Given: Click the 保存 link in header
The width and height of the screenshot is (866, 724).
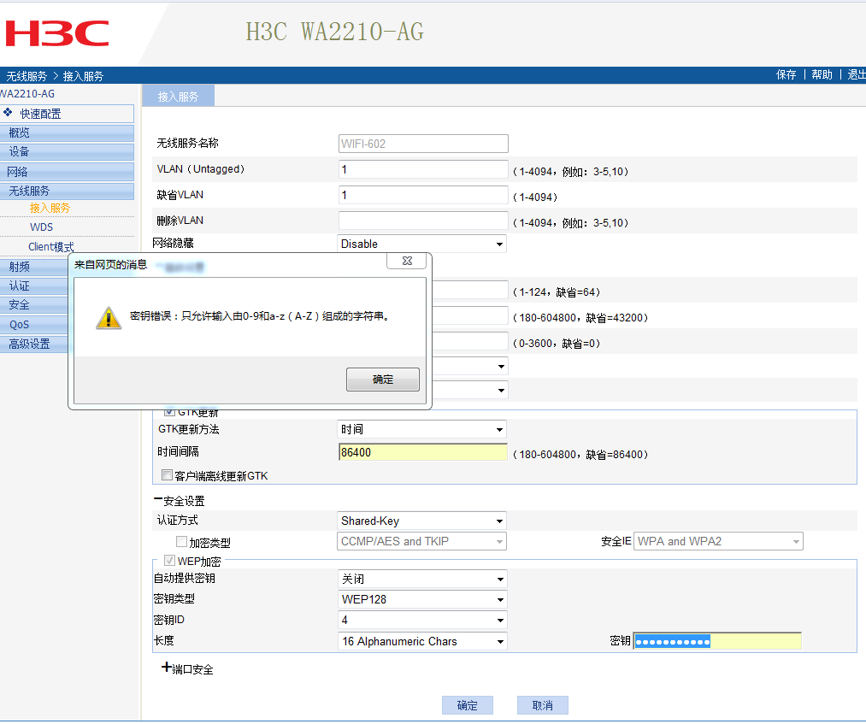Looking at the screenshot, I should click(786, 75).
